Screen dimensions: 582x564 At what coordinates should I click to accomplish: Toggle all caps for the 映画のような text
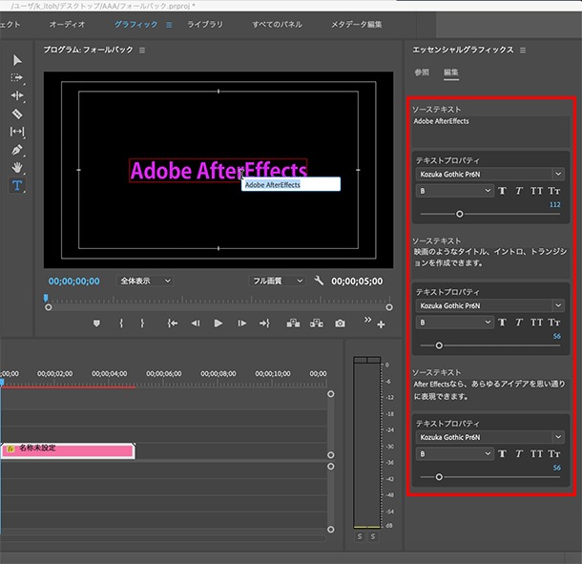click(536, 323)
